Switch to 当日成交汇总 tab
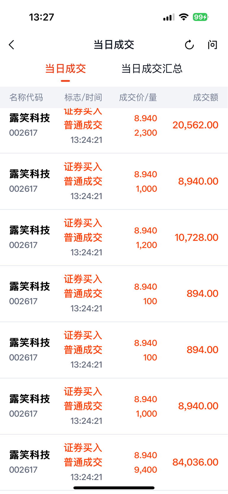The width and height of the screenshot is (228, 494). pyautogui.click(x=152, y=69)
